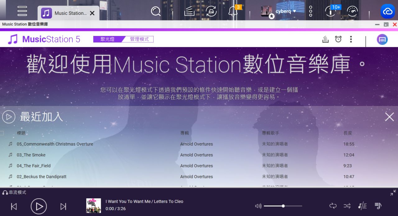Switch to 管理模式 tab
The image size is (398, 216).
click(x=139, y=39)
